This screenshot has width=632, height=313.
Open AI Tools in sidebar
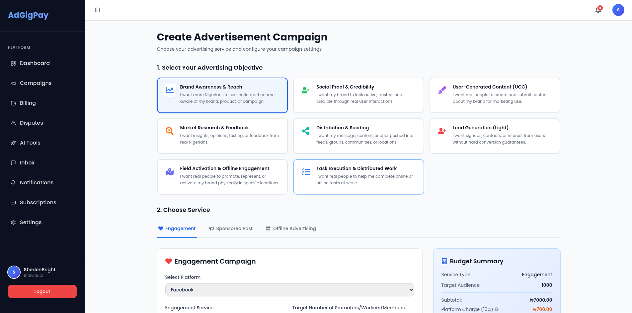coord(42,143)
